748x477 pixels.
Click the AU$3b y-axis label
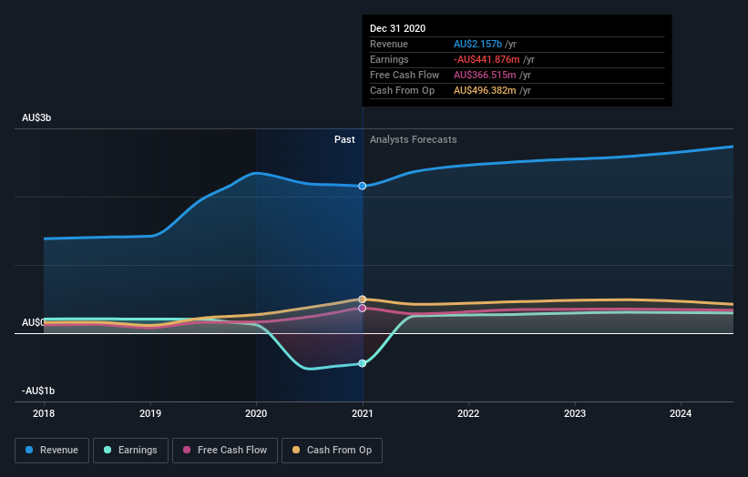36,117
